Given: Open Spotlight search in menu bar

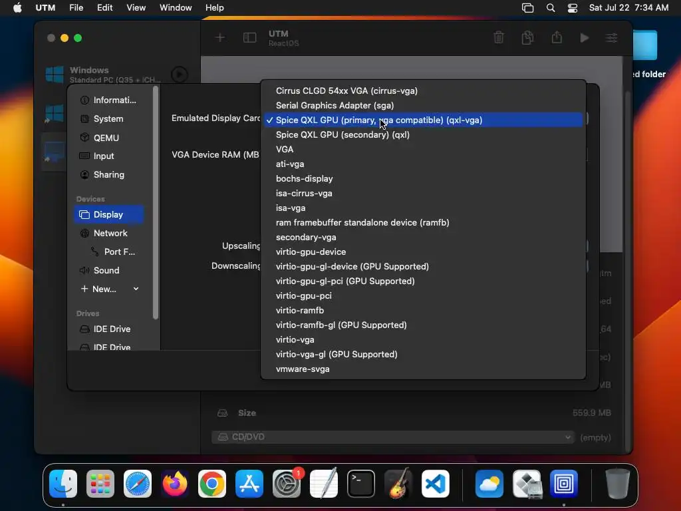Looking at the screenshot, I should click(551, 8).
